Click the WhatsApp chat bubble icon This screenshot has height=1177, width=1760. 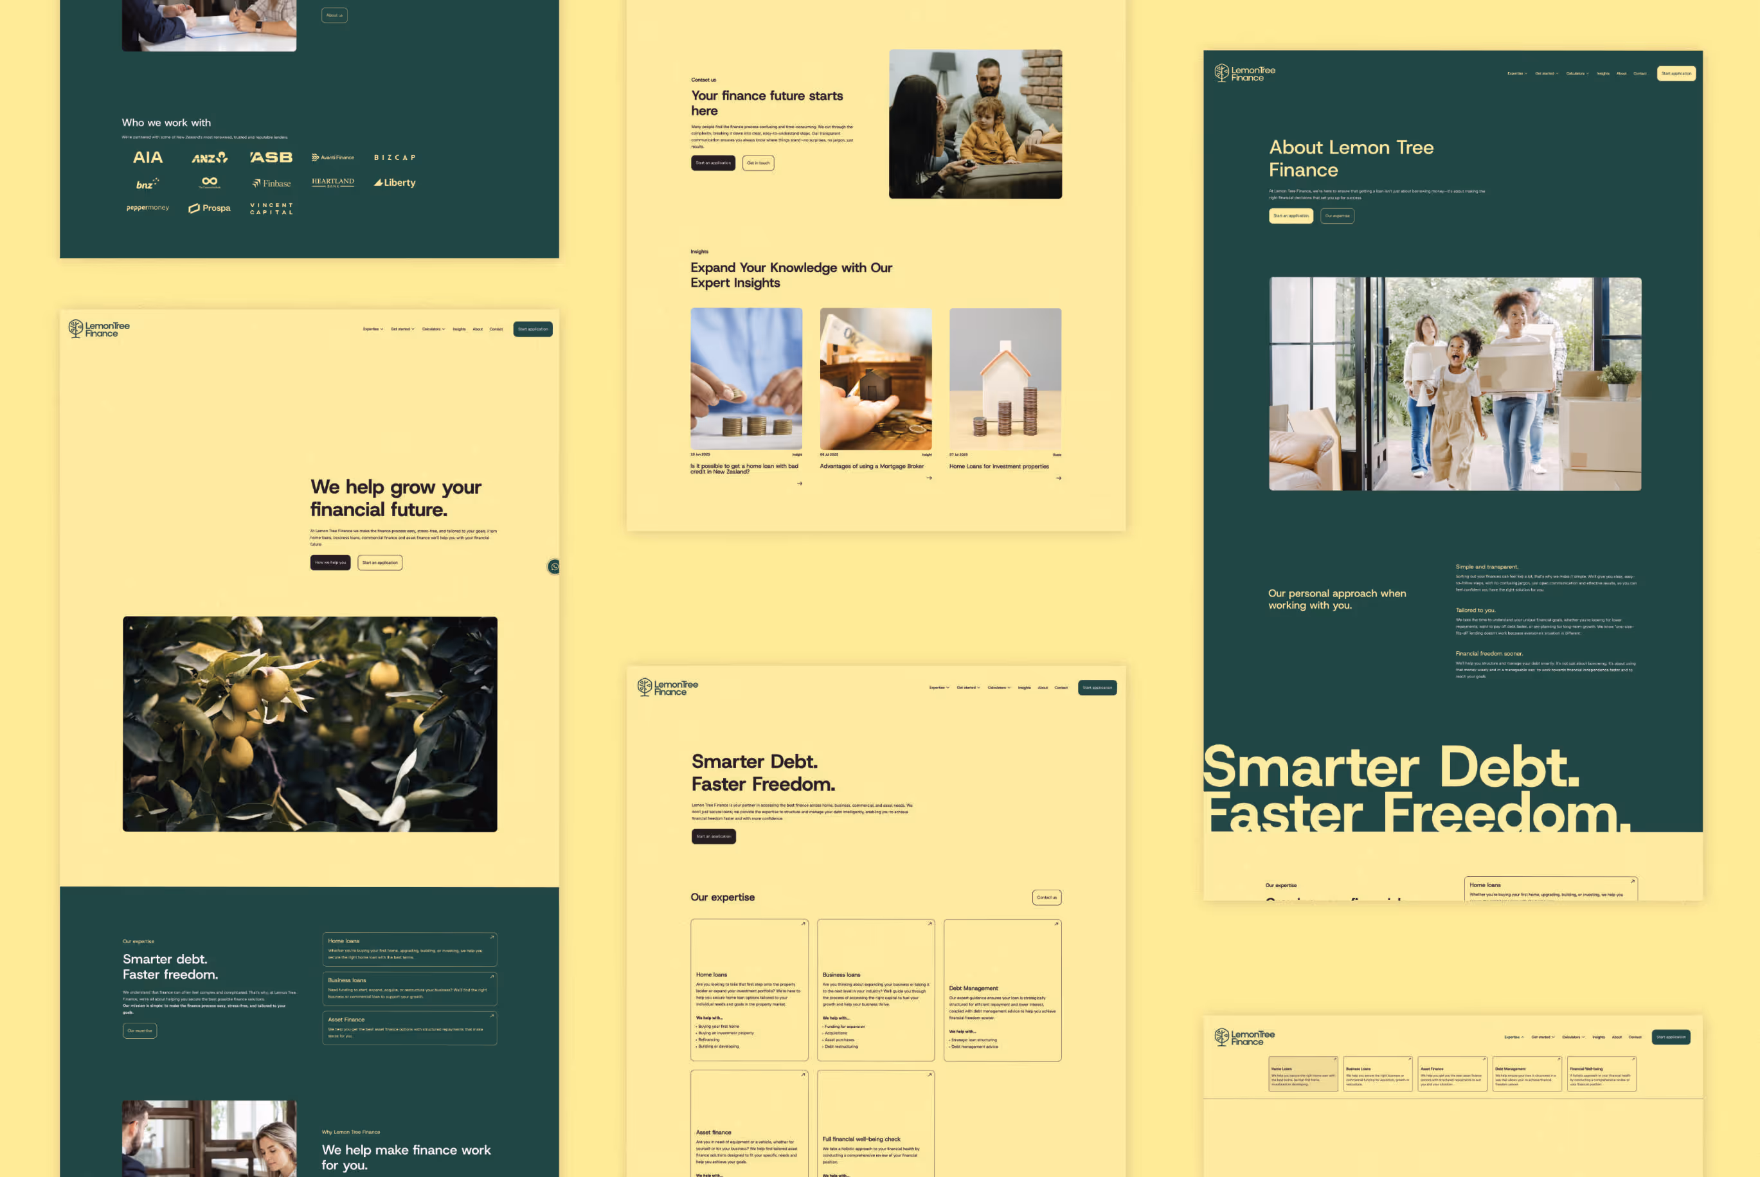coord(554,567)
